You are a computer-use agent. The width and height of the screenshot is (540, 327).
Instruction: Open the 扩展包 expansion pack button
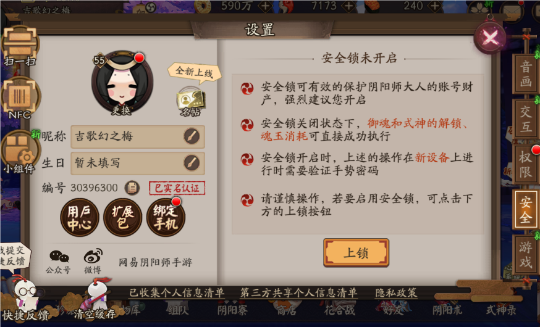pos(122,217)
